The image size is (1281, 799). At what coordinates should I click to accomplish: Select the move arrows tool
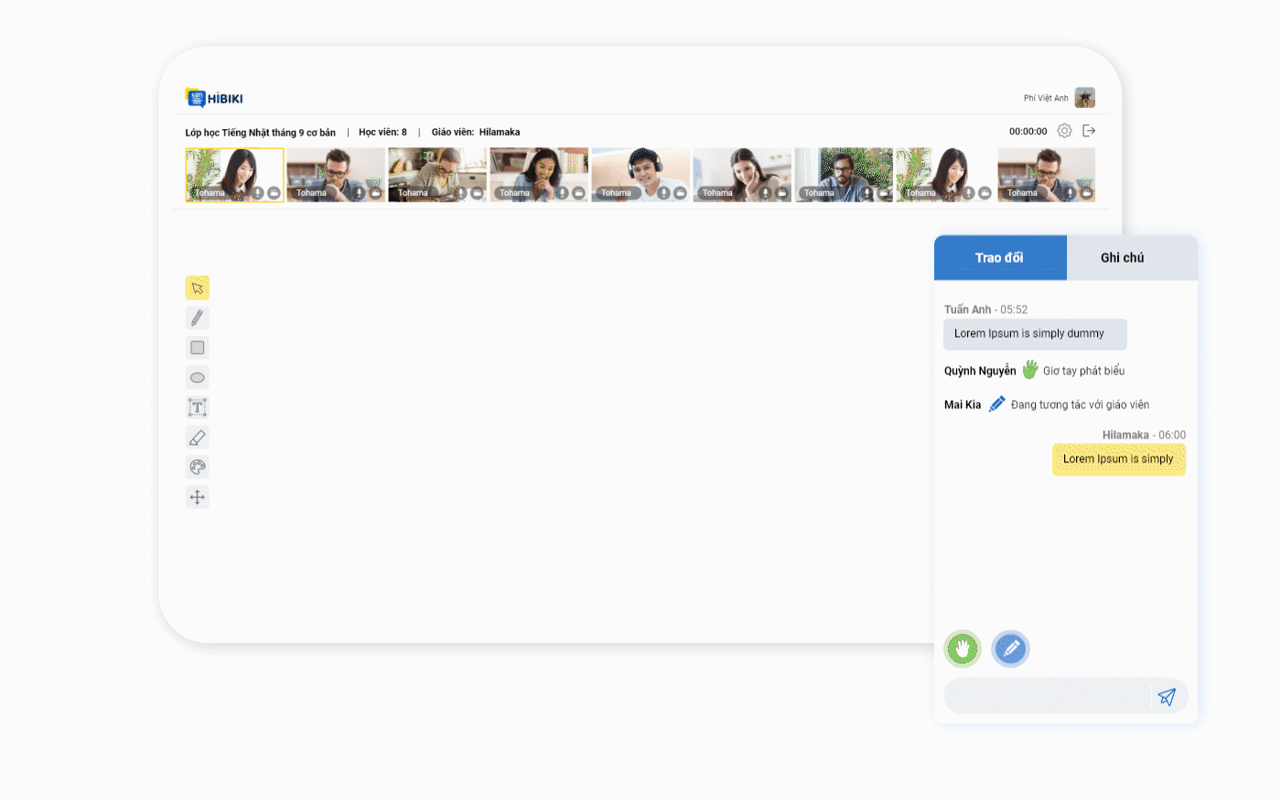click(x=197, y=497)
